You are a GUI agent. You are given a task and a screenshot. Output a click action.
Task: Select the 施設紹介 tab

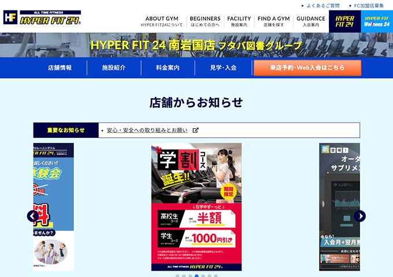coord(114,68)
